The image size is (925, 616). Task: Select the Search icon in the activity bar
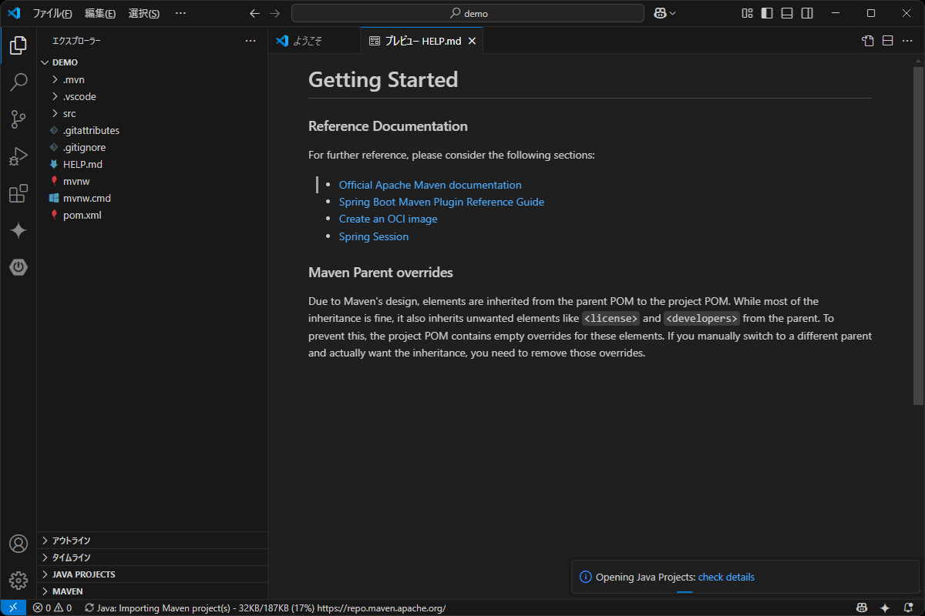click(x=18, y=82)
